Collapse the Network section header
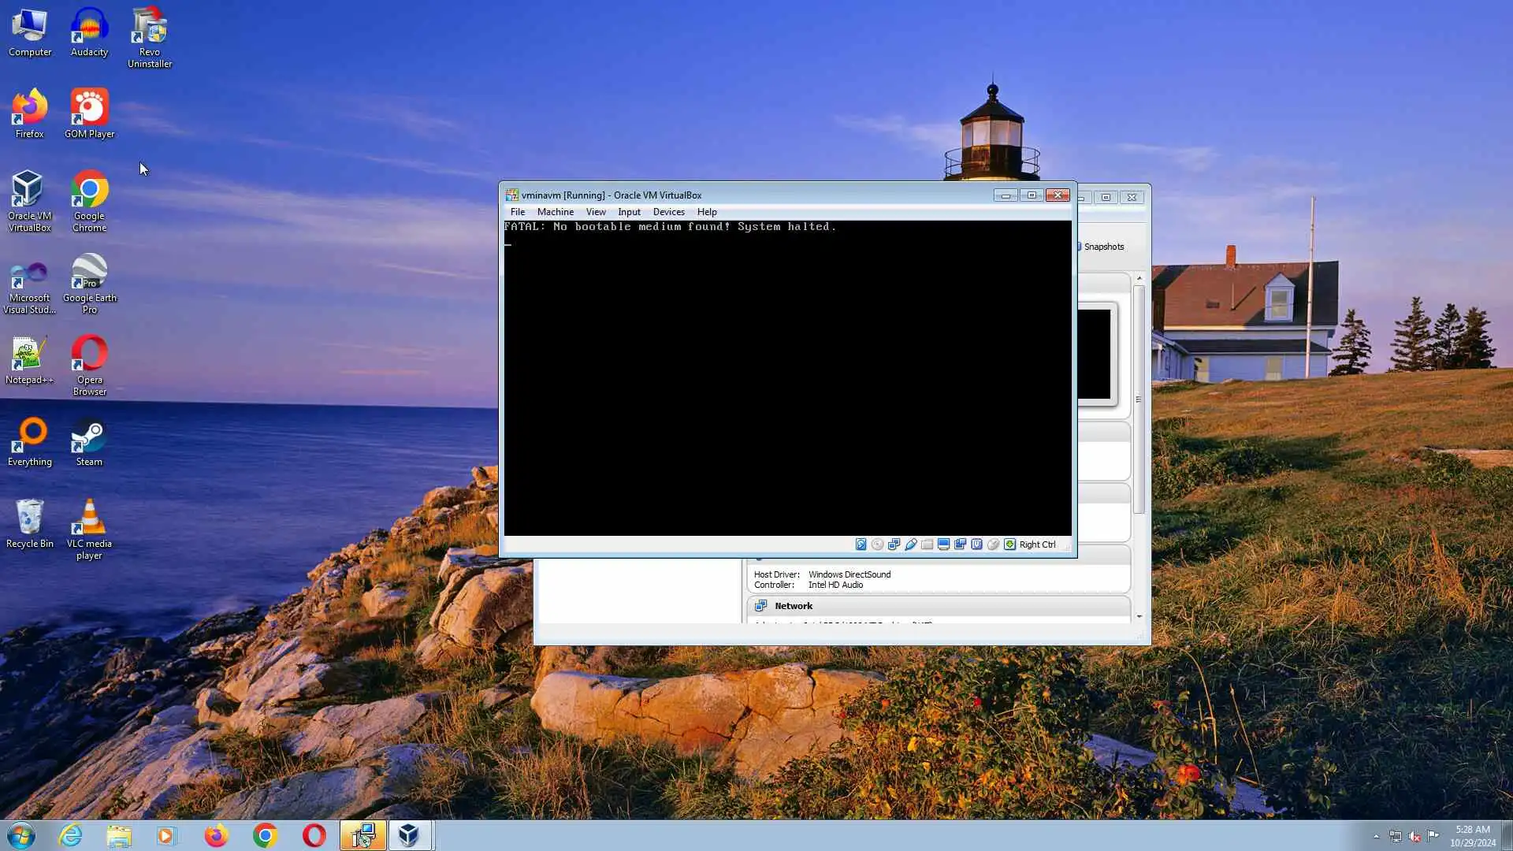The image size is (1513, 851). coord(793,606)
